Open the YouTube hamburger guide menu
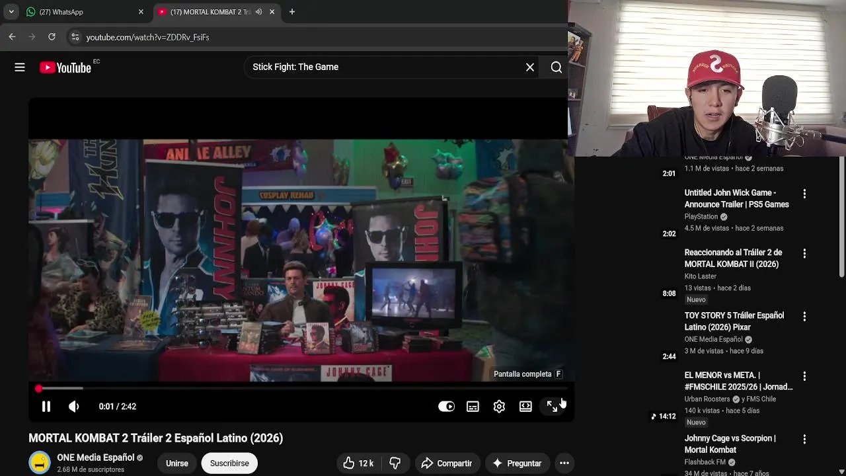 (x=20, y=67)
